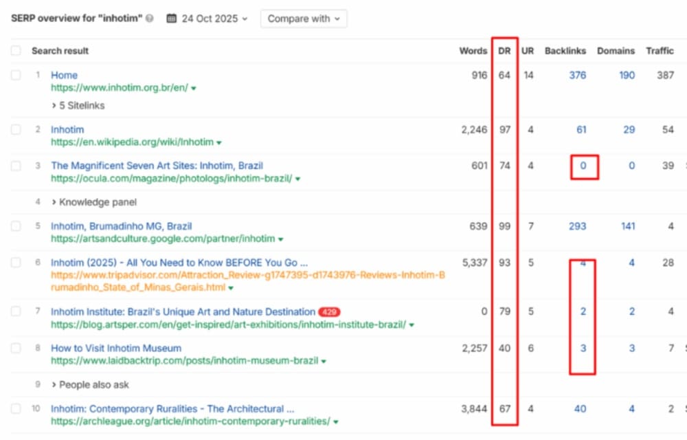Click domains count 190 for Home result
Screen dimensions: 687x440
point(627,76)
